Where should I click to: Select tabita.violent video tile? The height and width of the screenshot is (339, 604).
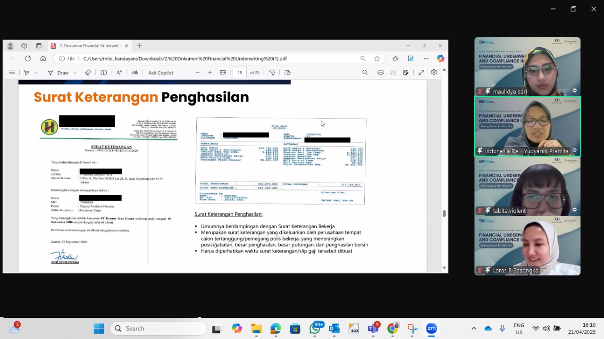pyautogui.click(x=528, y=186)
